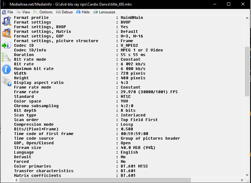Click the horizontal scrollbar thumb
The image size is (251, 183).
(x=105, y=180)
